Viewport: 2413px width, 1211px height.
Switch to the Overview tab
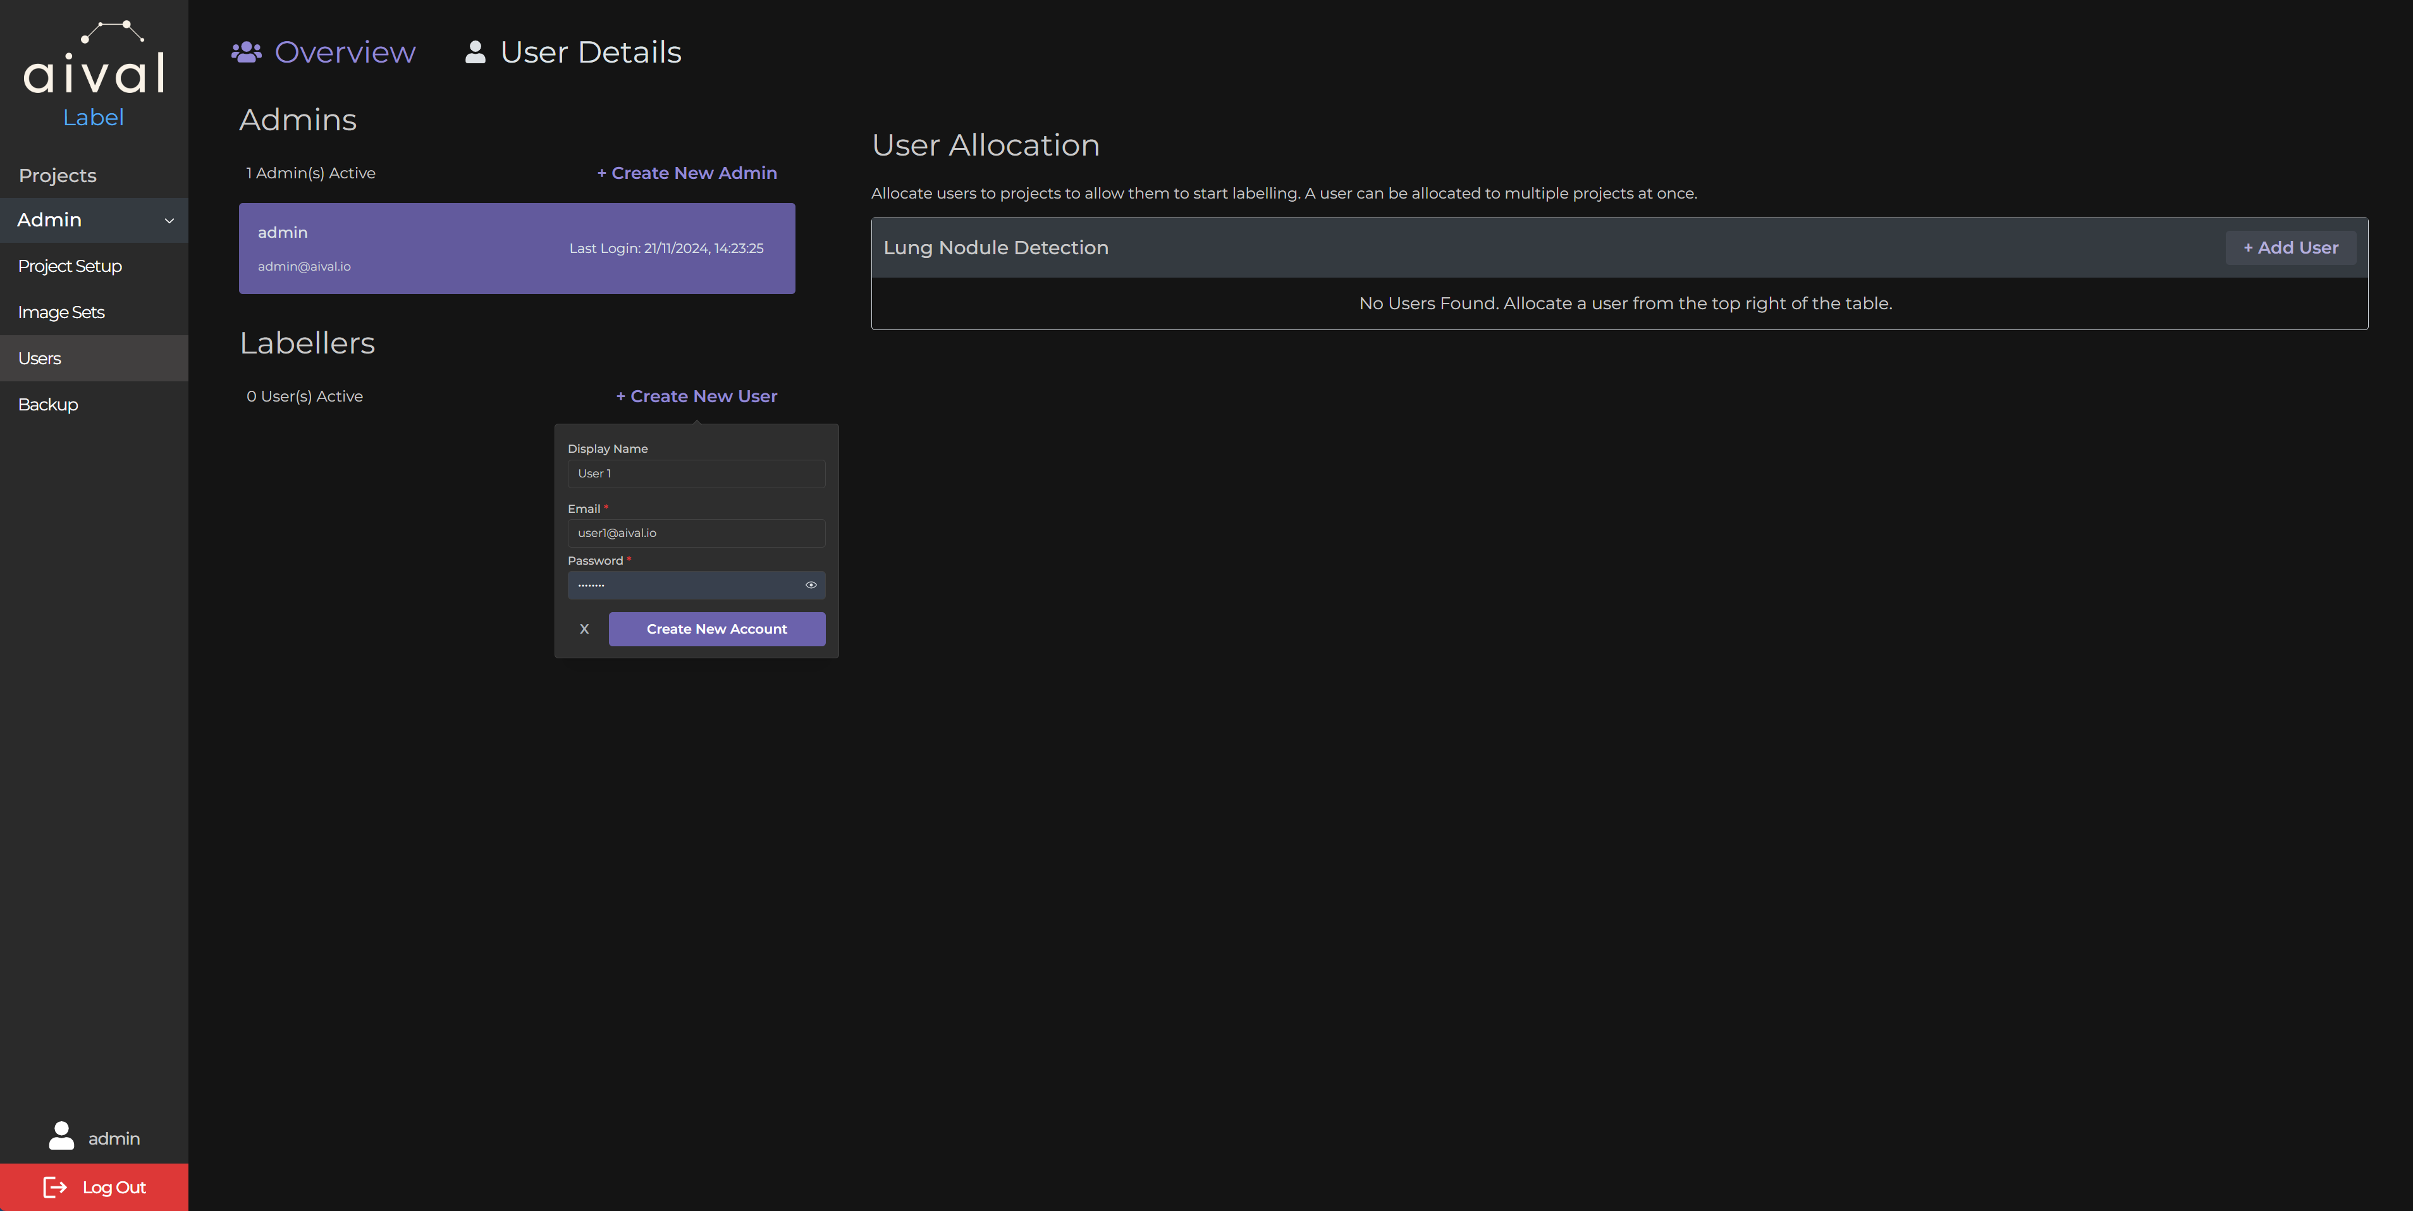tap(345, 52)
